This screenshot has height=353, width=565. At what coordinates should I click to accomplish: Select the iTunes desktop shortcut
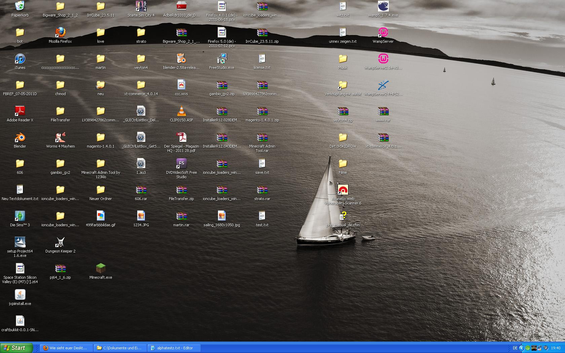[x=20, y=59]
